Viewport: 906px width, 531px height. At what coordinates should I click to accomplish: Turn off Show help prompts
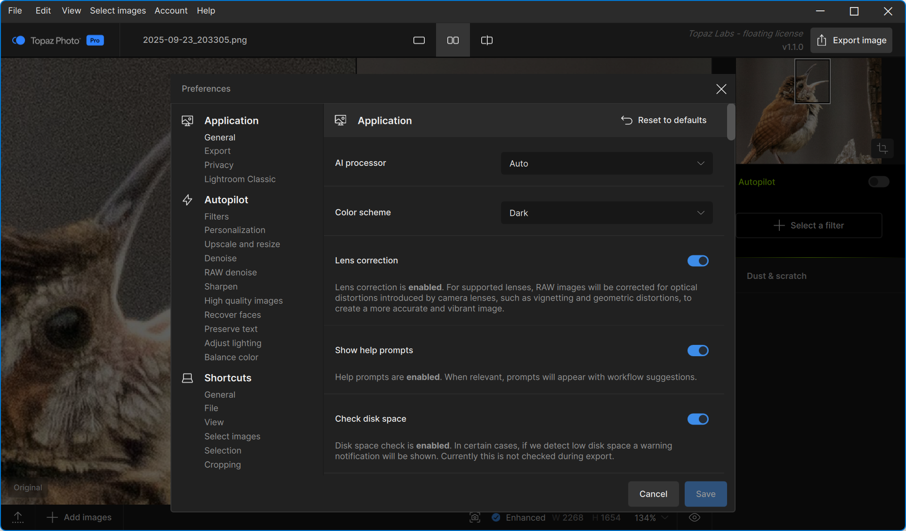697,351
